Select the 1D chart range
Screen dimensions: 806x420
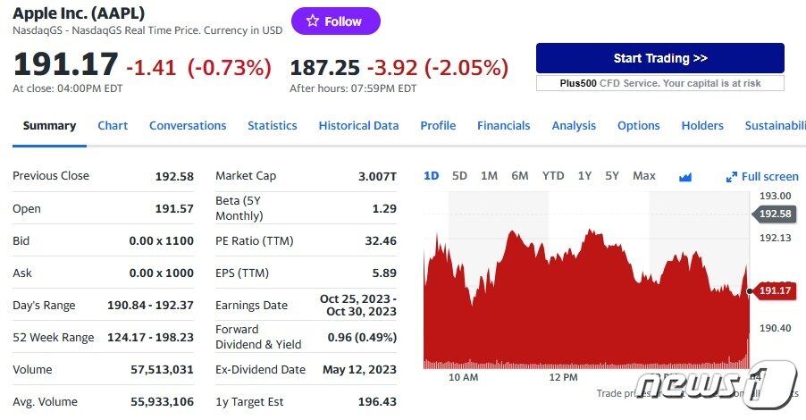[432, 176]
